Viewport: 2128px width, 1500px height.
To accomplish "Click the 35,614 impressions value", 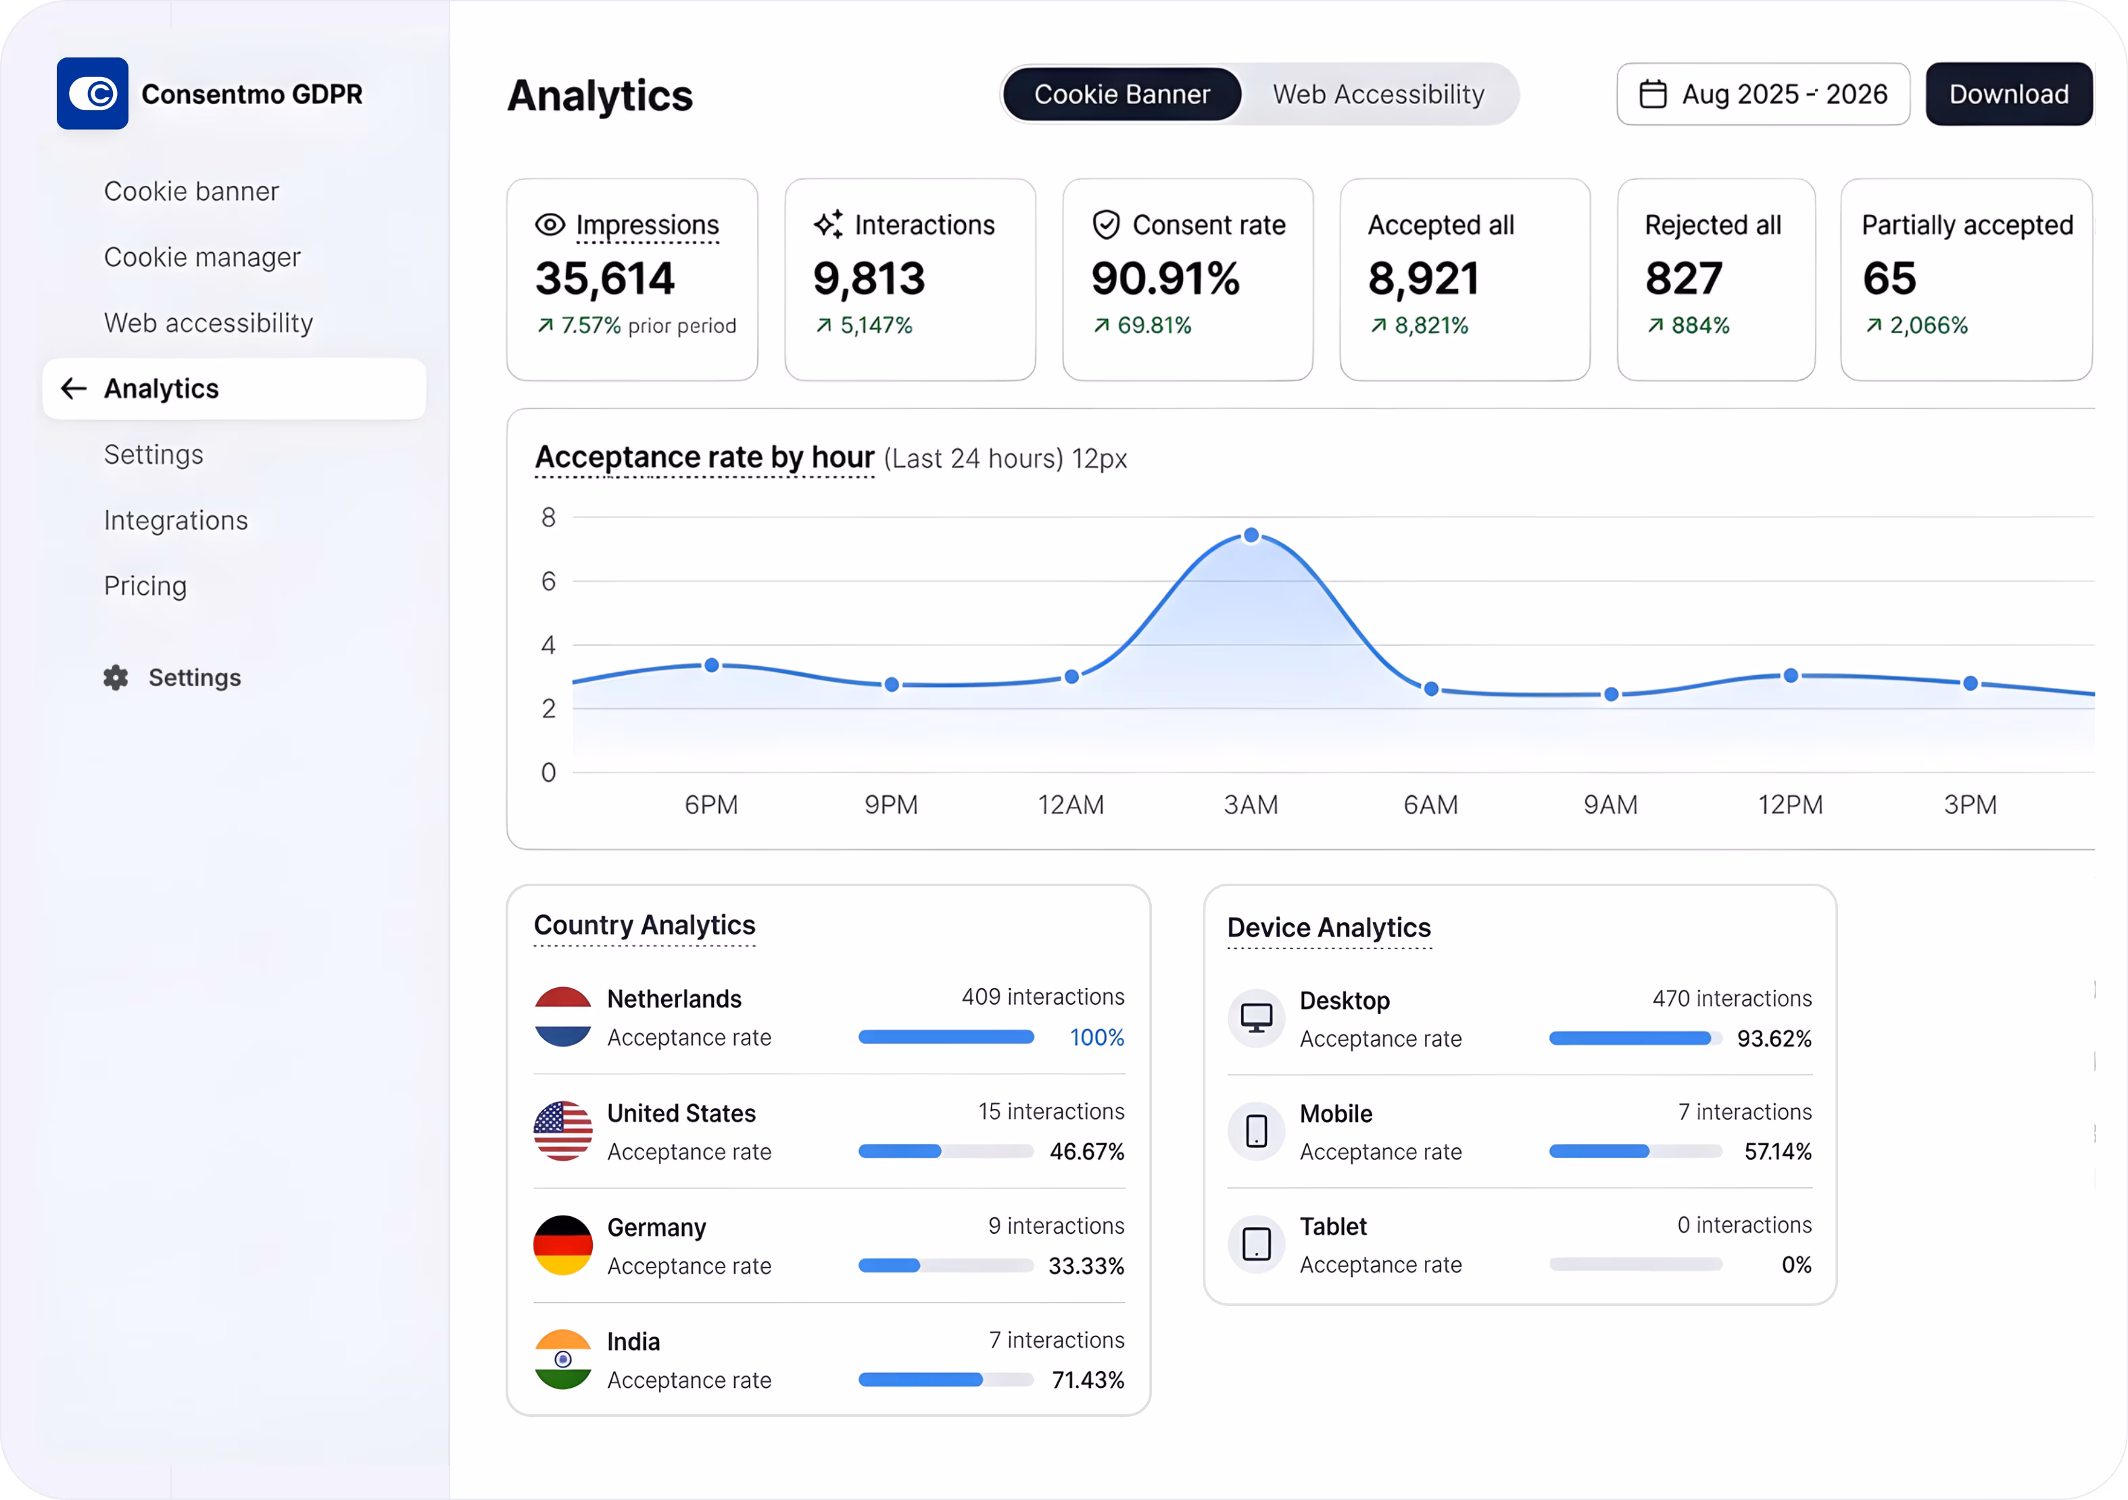I will (x=605, y=278).
